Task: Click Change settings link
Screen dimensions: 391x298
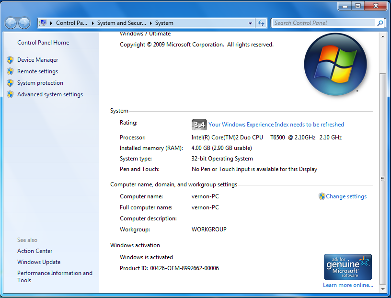Action: point(346,196)
